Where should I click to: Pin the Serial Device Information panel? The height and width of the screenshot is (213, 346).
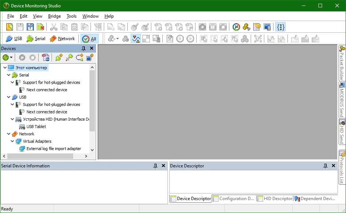155,166
